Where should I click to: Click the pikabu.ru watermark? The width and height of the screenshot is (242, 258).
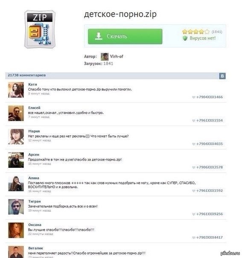point(230,253)
